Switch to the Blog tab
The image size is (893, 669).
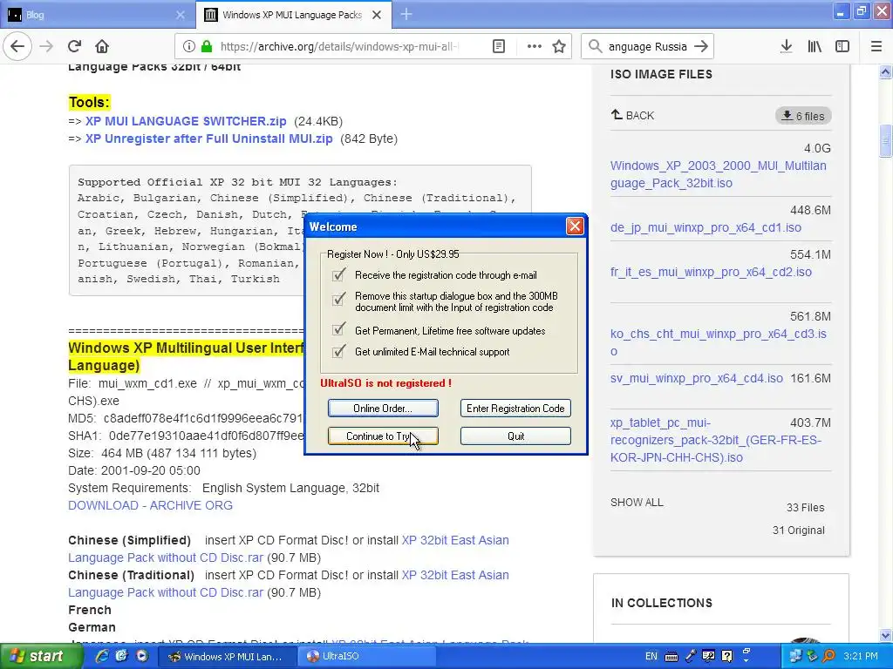tap(98, 15)
